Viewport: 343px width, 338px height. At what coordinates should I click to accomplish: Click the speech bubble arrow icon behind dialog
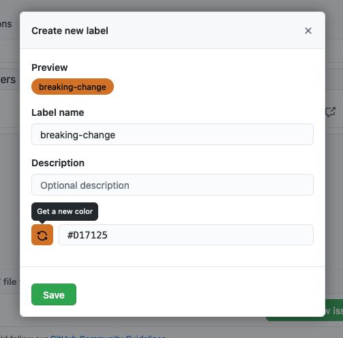(x=331, y=112)
